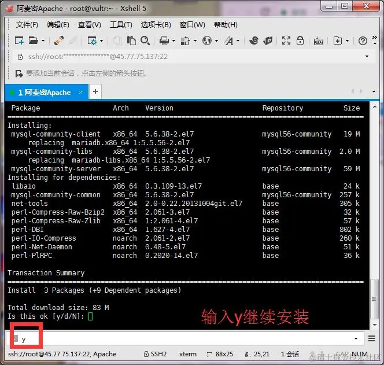This screenshot has width=384, height=365.
Task: Click the Find magnifier icon
Action: (x=145, y=40)
